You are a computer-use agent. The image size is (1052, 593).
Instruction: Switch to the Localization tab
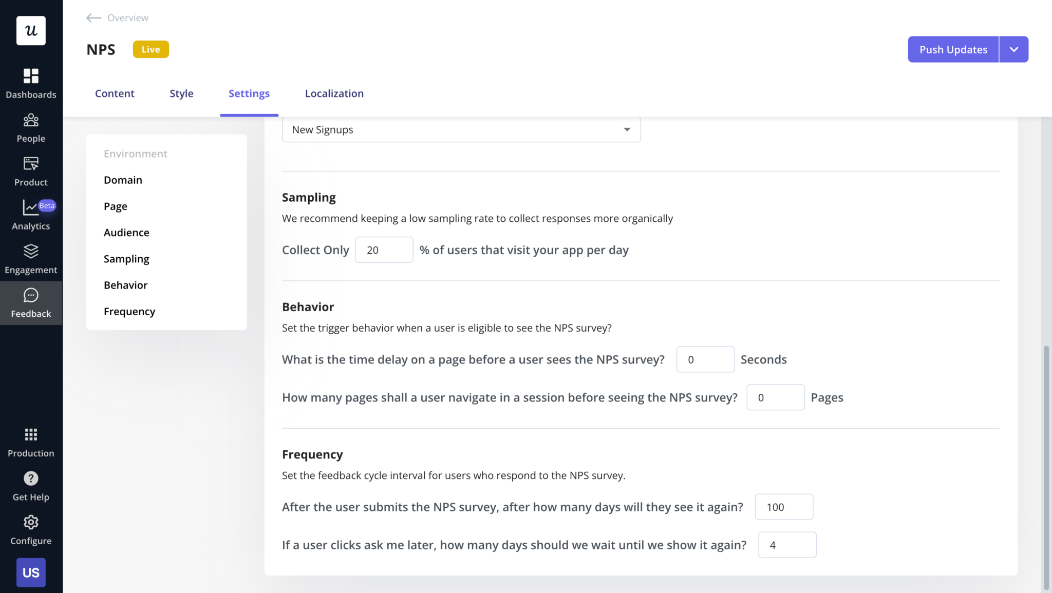point(334,93)
